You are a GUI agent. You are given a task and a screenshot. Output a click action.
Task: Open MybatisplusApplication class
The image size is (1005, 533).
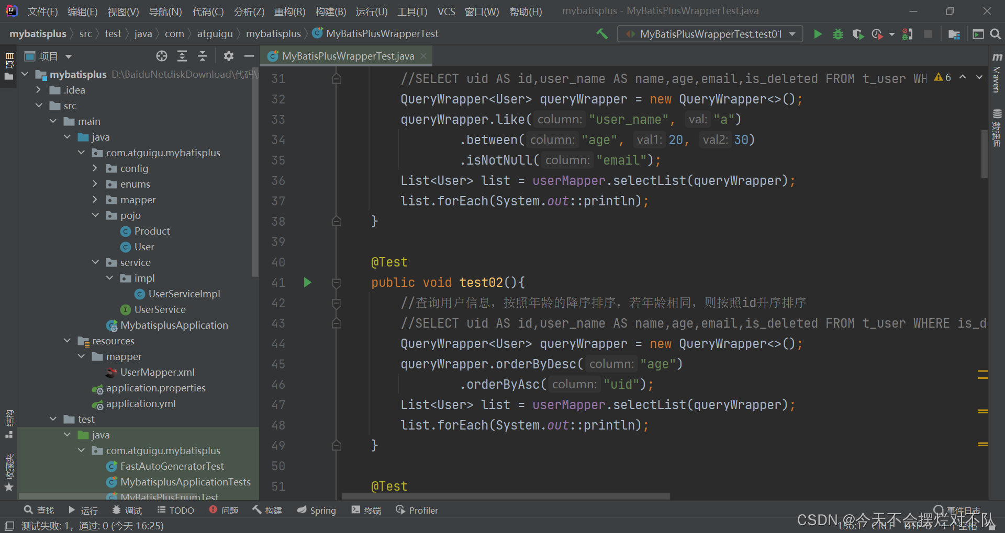coord(167,325)
